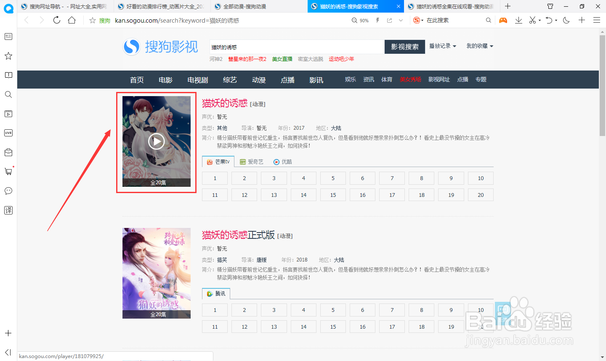Screen dimensions: 606x361
Task: Open the 猫妖的诱惑正式版 title link
Action: [238, 235]
